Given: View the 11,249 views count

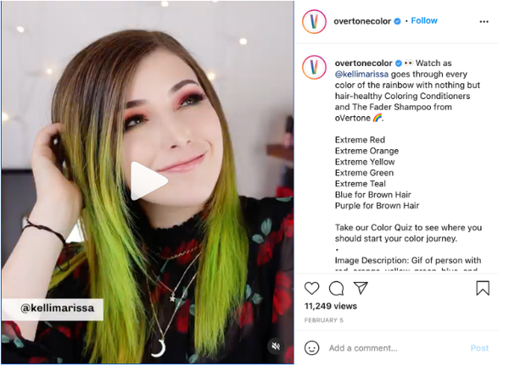Looking at the screenshot, I should (331, 306).
